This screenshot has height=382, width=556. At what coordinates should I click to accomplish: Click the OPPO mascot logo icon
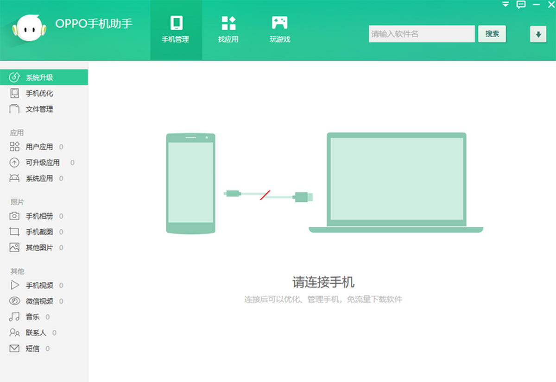tap(29, 30)
